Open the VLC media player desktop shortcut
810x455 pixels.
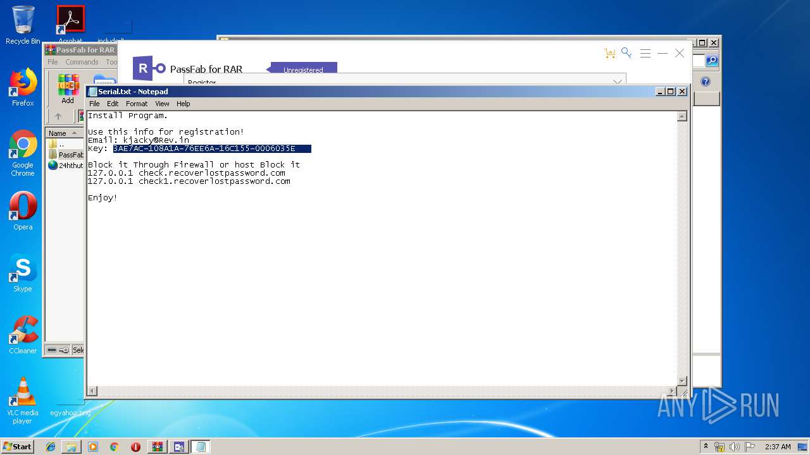click(23, 401)
